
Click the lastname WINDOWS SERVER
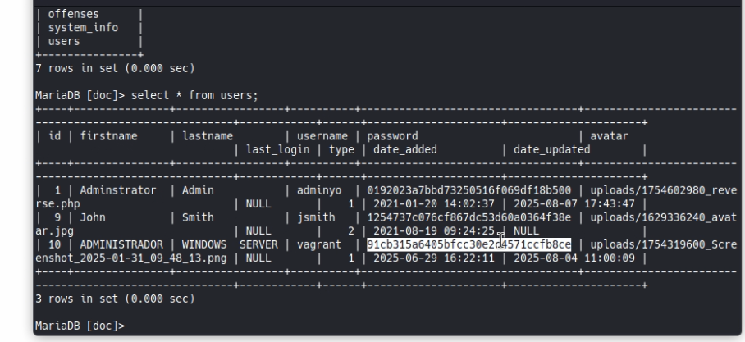point(230,244)
